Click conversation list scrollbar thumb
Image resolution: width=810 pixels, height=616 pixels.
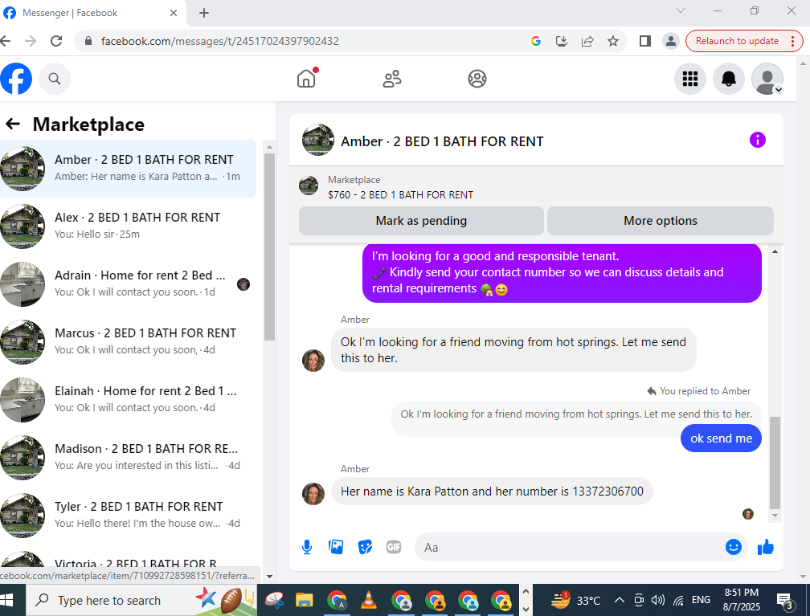pyautogui.click(x=269, y=247)
